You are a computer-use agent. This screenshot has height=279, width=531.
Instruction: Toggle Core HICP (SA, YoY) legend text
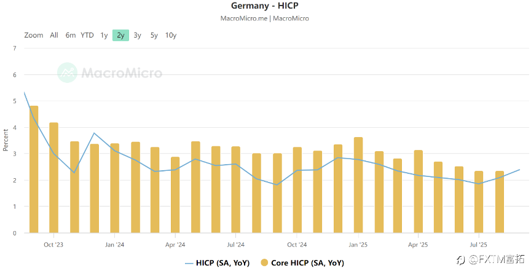pyautogui.click(x=307, y=263)
